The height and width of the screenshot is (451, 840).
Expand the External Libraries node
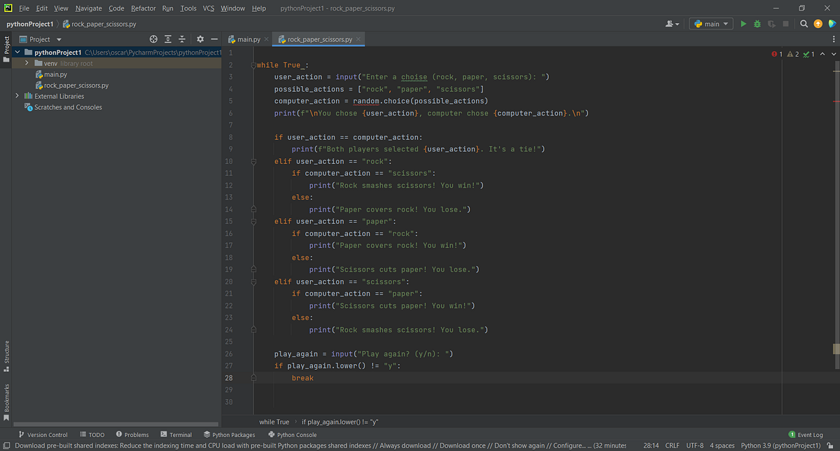pos(17,96)
